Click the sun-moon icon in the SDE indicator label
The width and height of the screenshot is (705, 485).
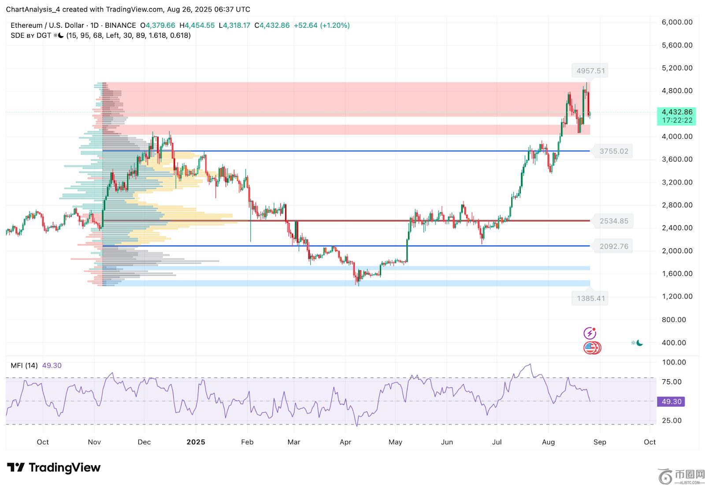(58, 36)
